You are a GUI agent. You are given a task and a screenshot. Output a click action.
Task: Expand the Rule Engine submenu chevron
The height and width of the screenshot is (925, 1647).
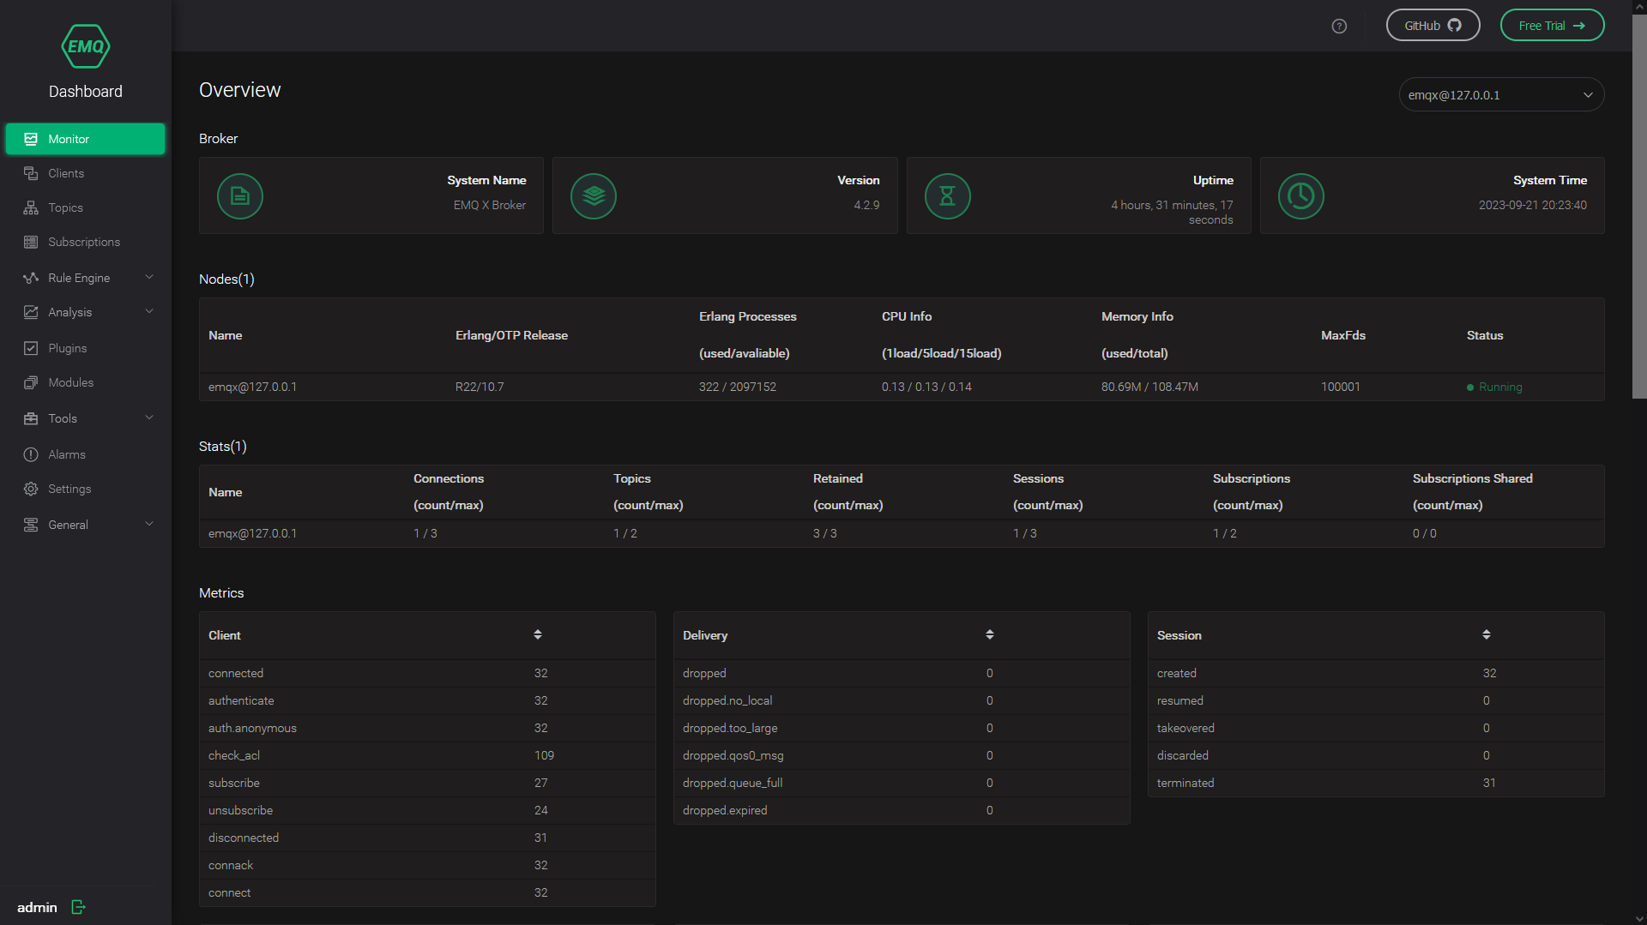(149, 277)
